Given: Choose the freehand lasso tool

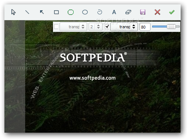Looking at the screenshot, I should tap(100, 12).
